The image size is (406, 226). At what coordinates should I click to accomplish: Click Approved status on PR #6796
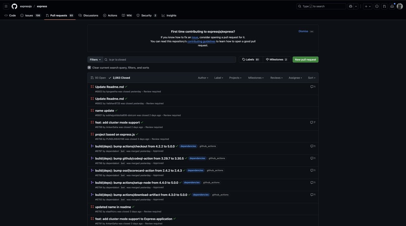[x=158, y=163]
